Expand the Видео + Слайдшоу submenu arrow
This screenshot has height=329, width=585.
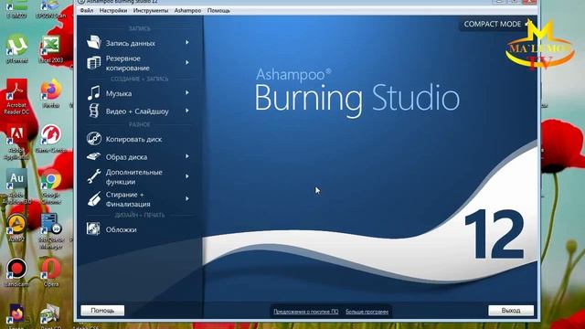[186, 111]
